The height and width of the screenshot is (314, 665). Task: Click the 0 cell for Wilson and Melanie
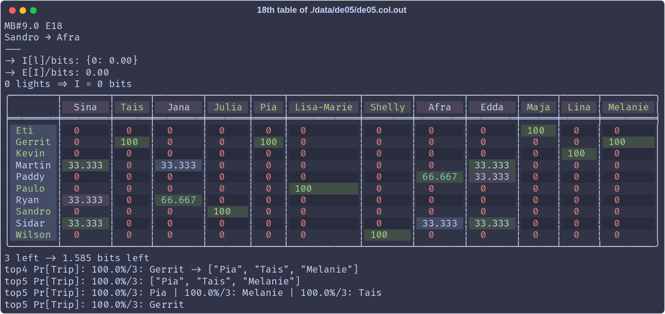click(x=628, y=235)
